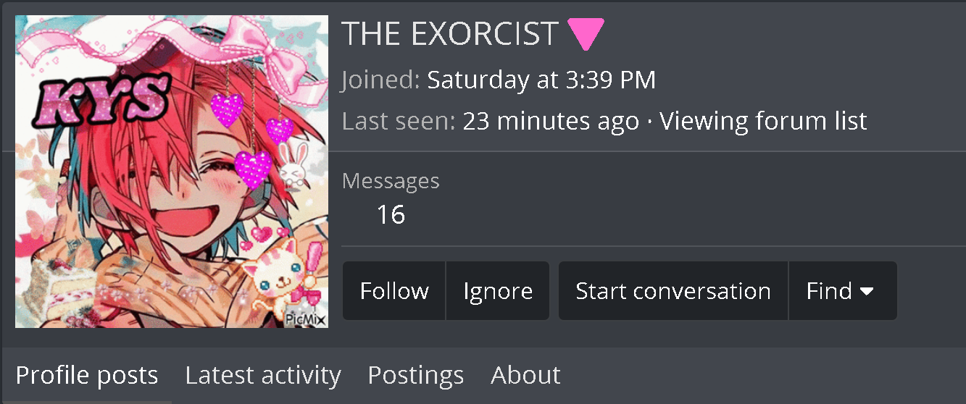Open the Find dropdown arrow
Screen dimensions: 966x404
867,291
